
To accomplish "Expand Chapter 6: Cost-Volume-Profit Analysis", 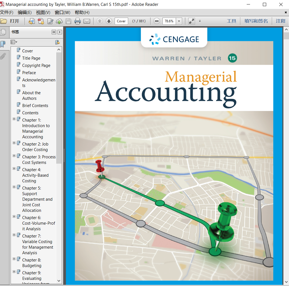I will click(14, 217).
